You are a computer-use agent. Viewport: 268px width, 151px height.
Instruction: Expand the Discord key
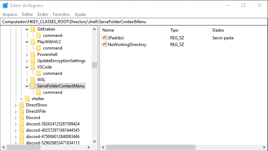click(15, 118)
